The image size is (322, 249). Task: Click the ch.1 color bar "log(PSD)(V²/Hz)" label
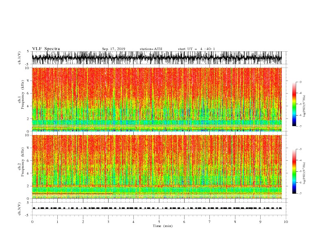pos(304,106)
